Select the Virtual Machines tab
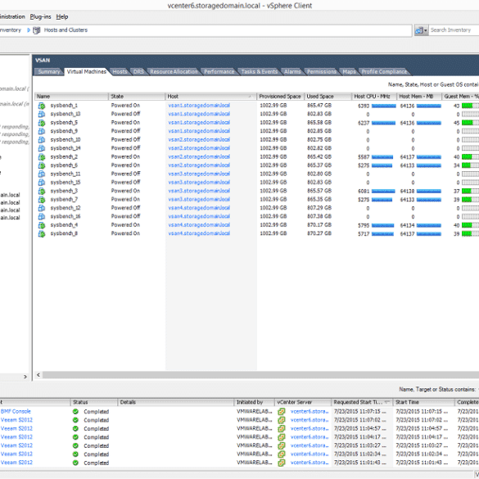Viewport: 479px width, 479px height. point(87,72)
